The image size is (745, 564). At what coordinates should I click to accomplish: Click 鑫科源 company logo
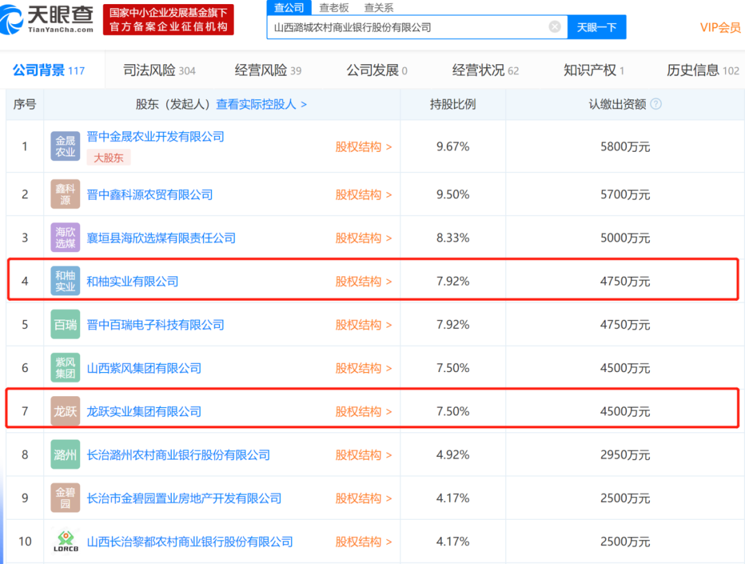(x=65, y=194)
